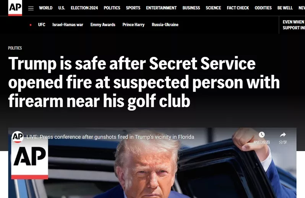Click the large AP logo overlay

click(x=29, y=158)
